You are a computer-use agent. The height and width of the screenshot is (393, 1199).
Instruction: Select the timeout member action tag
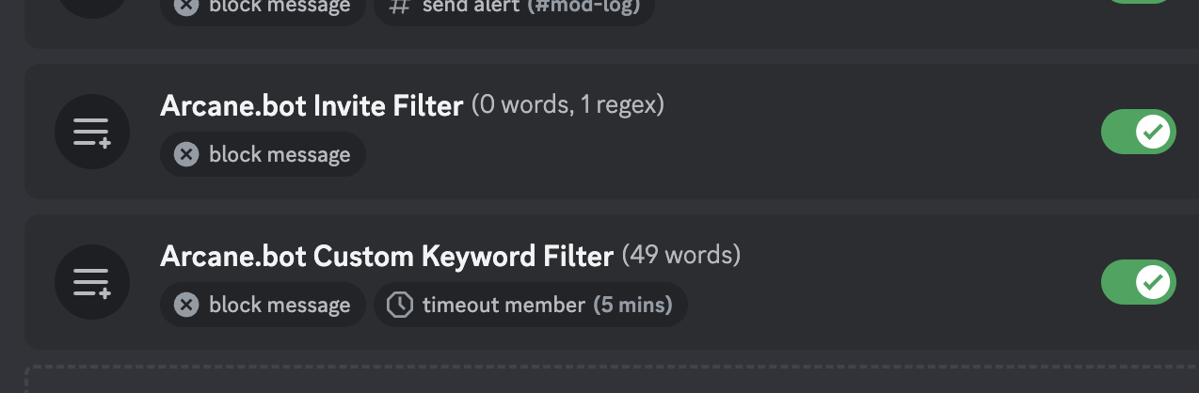[531, 305]
